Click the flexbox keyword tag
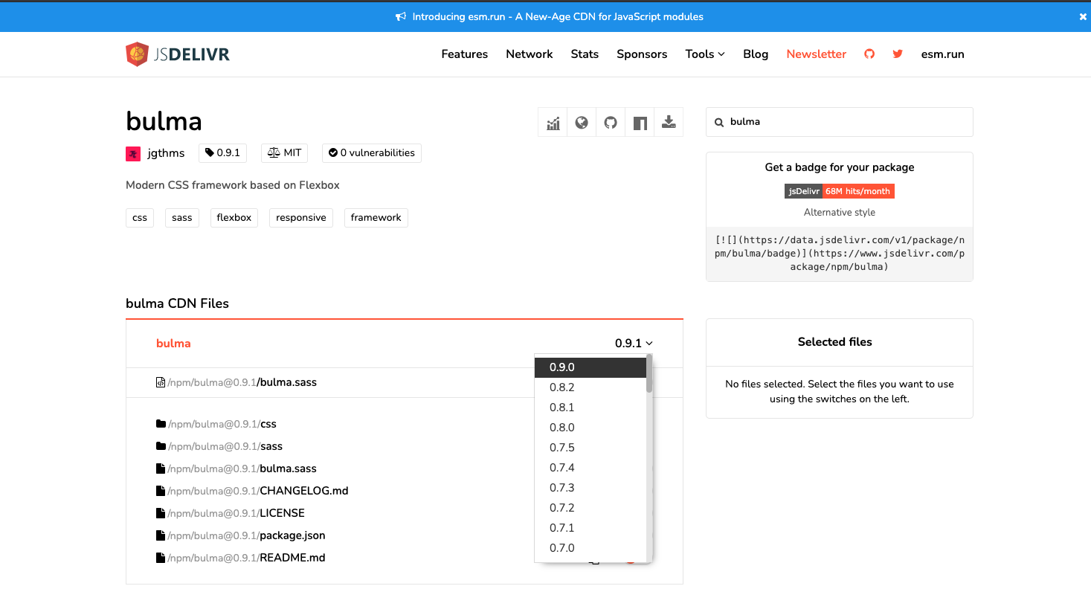Image resolution: width=1091 pixels, height=615 pixels. pos(234,218)
